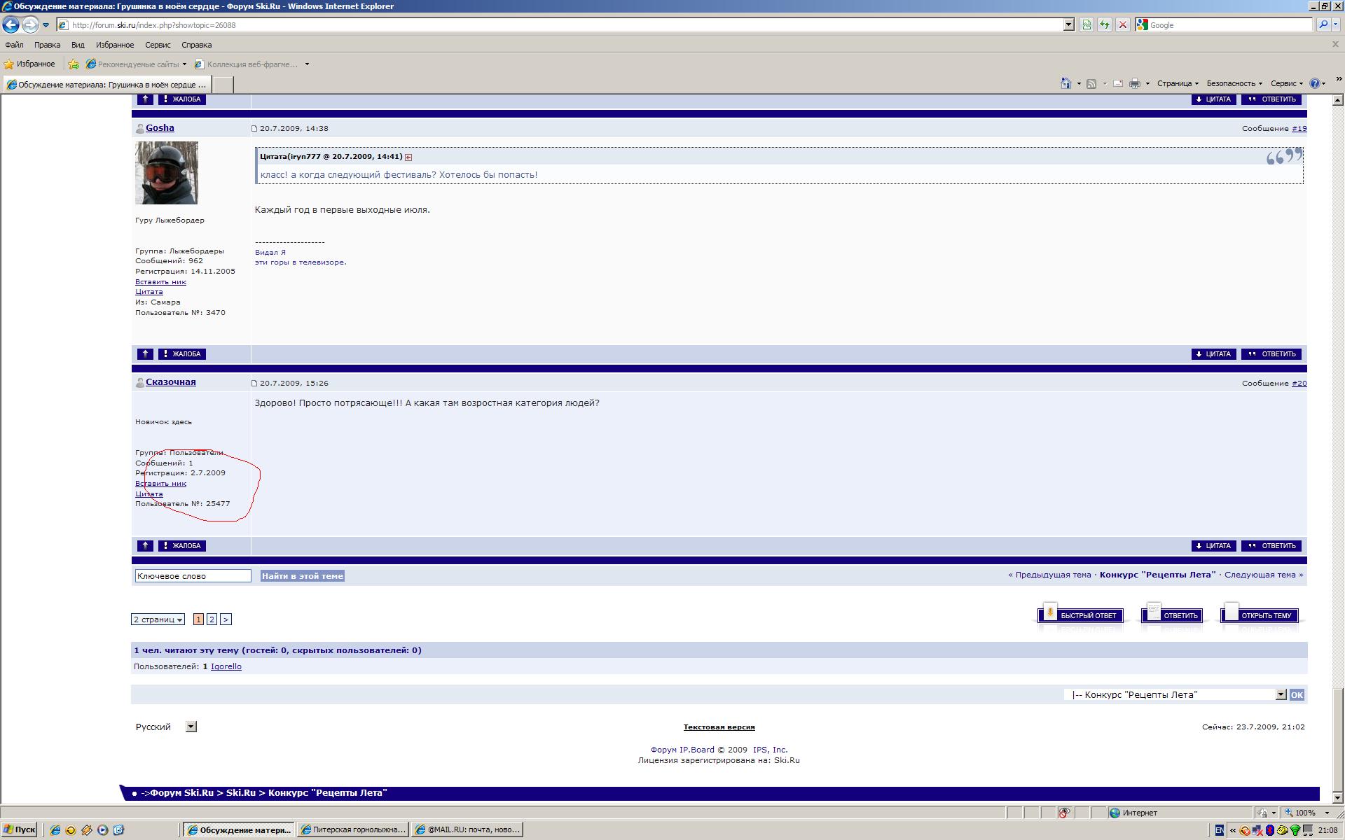The height and width of the screenshot is (840, 1345).
Task: Click quote snapback icon beside iryn777
Action: (408, 157)
